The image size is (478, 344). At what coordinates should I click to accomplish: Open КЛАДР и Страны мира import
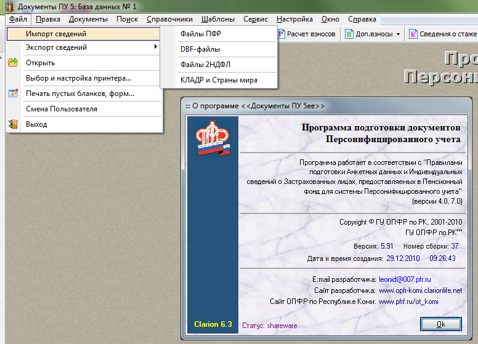tap(219, 80)
